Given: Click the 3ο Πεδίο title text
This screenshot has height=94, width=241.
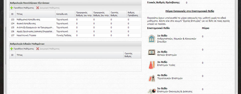Looking at the screenshot, I should tap(162, 62).
